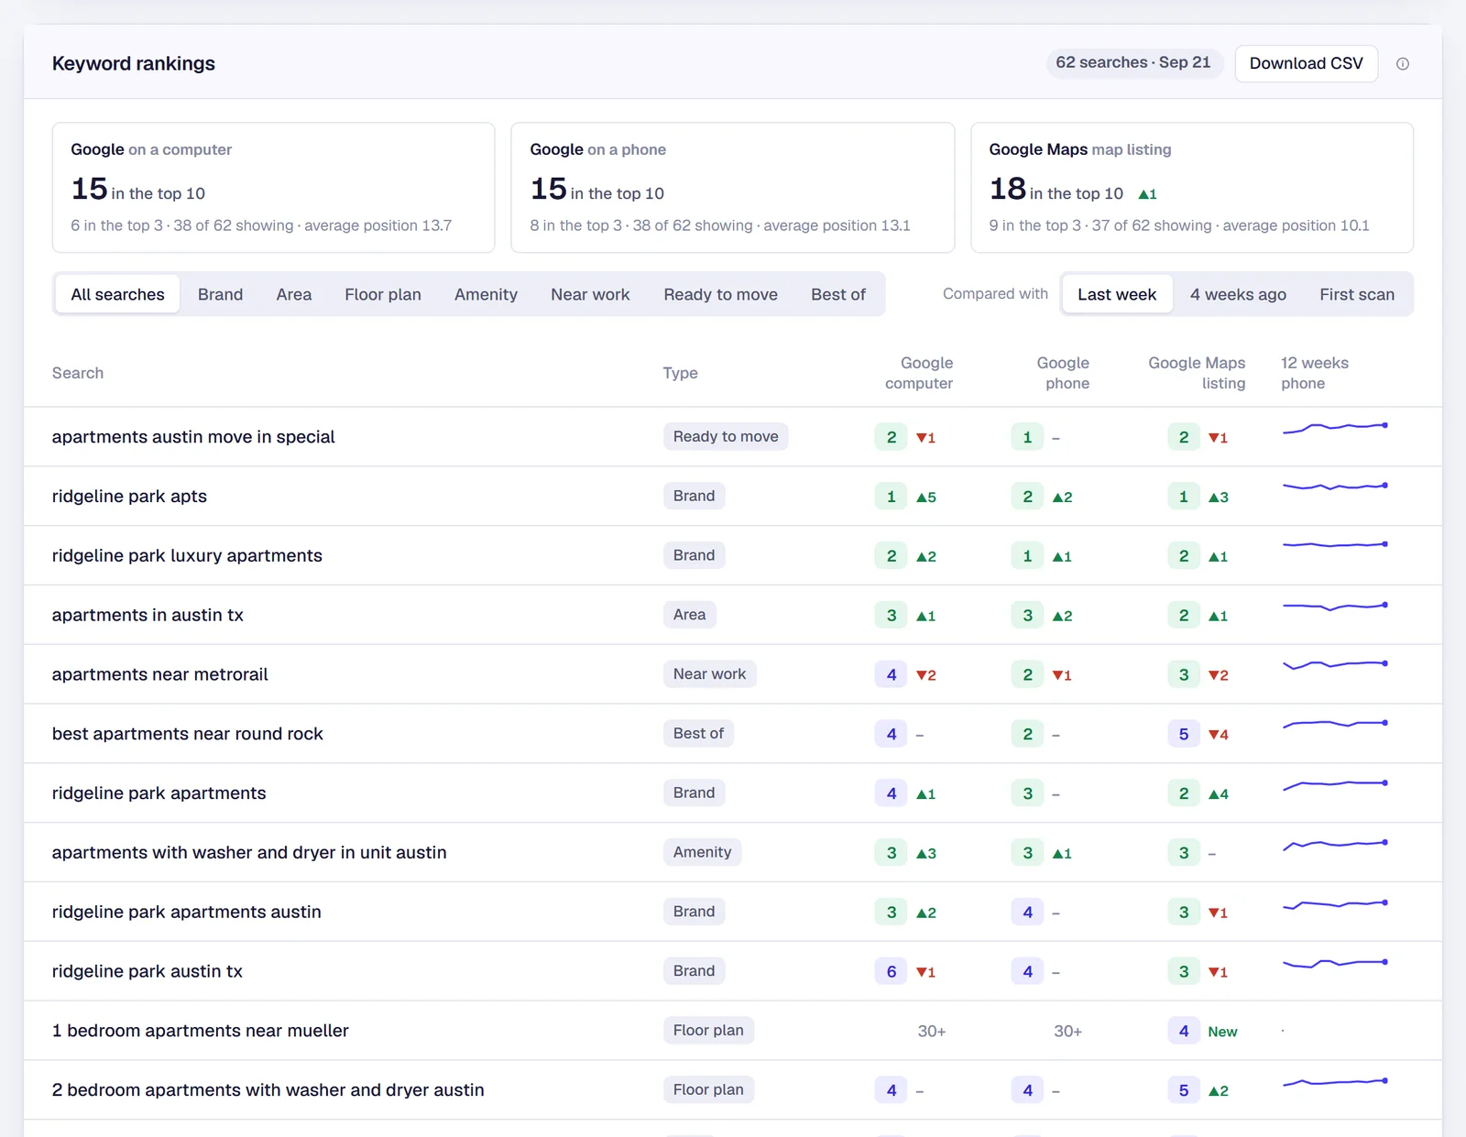The width and height of the screenshot is (1466, 1137).
Task: Open the Google on a phone summary card
Action: [732, 187]
